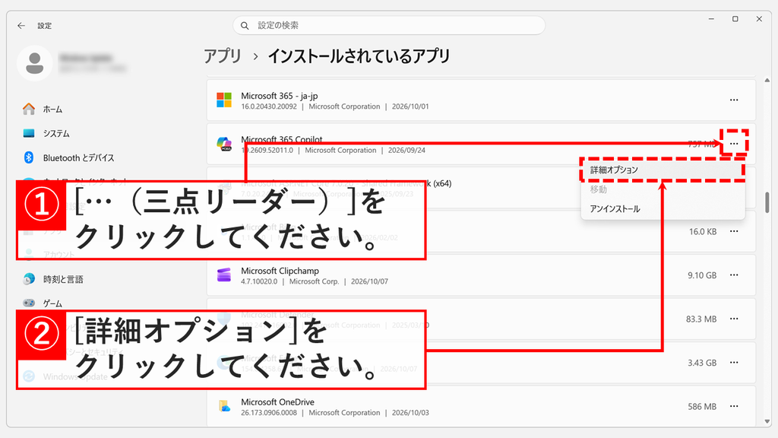
Task: Click the app list scrollbar thumb
Action: [x=767, y=202]
